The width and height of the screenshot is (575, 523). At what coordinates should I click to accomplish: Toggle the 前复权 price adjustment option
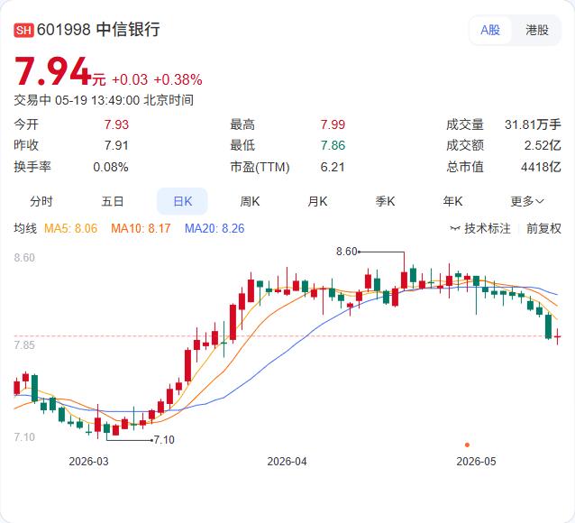coord(543,228)
